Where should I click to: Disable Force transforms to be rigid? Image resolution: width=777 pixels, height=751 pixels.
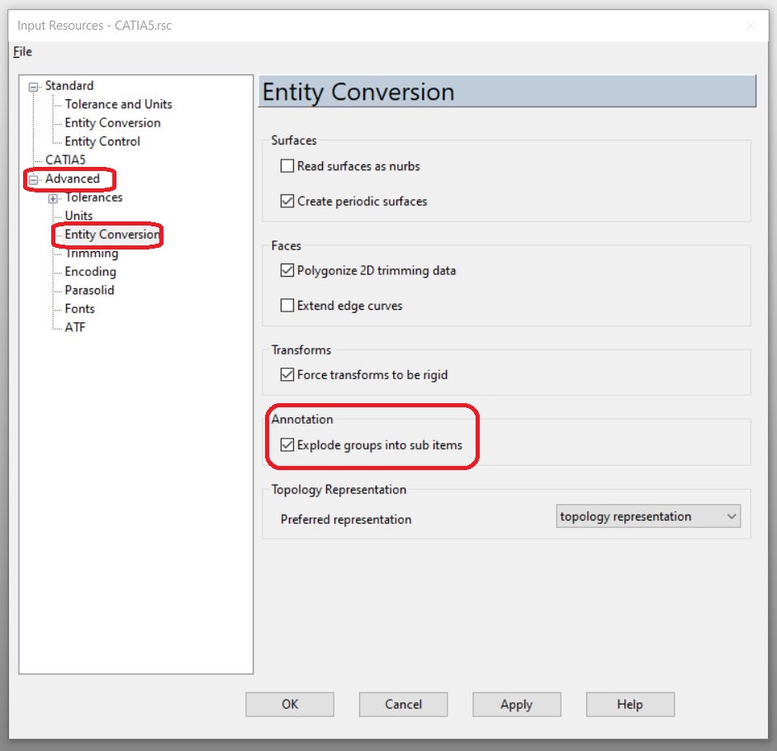click(x=287, y=373)
